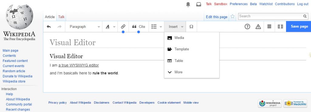Click the undo arrow in the toolbar
This screenshot has width=311, height=112.
pyautogui.click(x=49, y=27)
